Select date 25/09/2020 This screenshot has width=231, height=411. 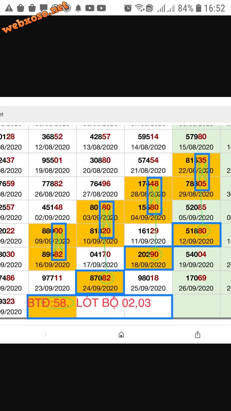148,288
